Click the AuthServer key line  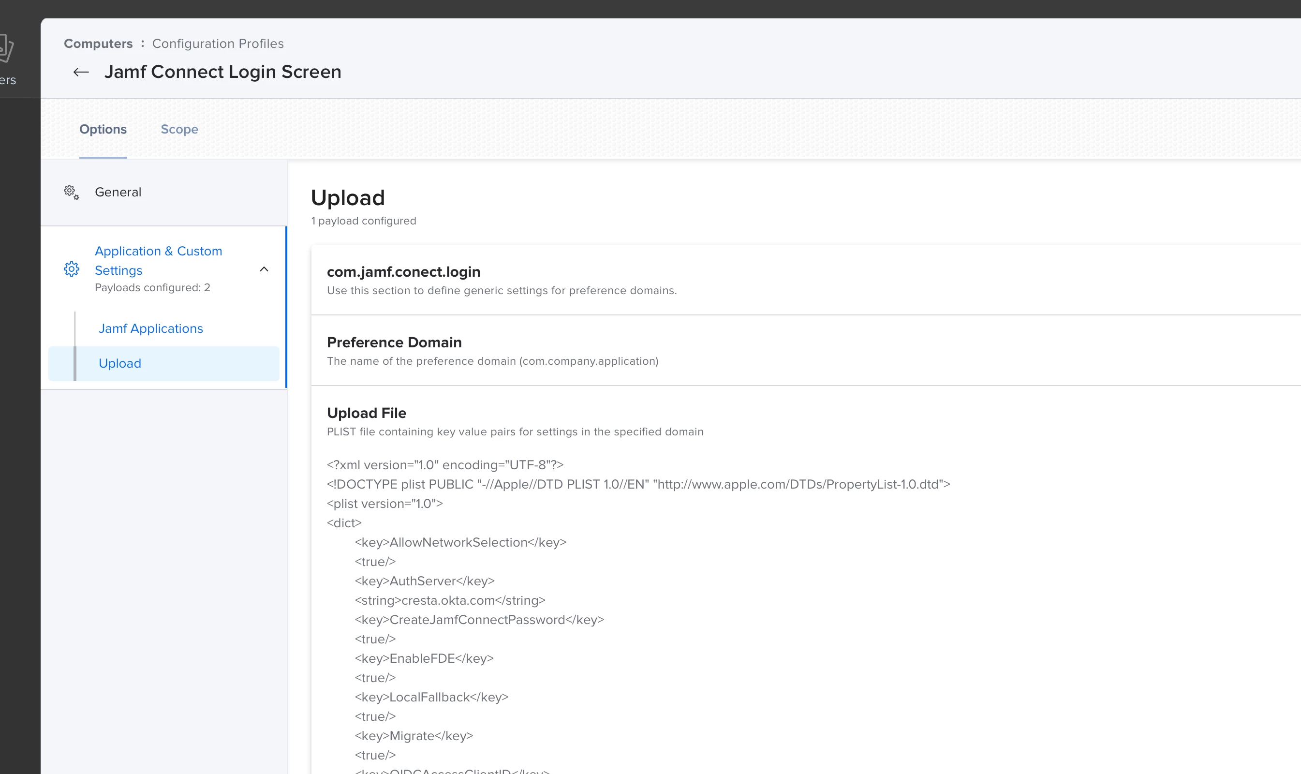pos(425,581)
